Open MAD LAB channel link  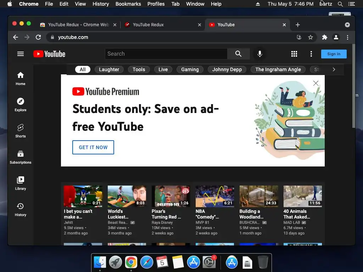click(x=292, y=222)
